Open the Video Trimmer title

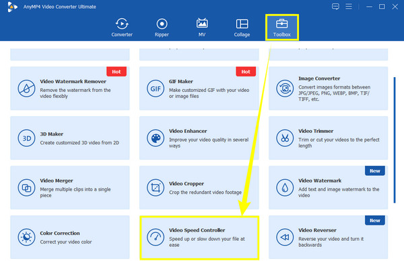click(x=316, y=131)
